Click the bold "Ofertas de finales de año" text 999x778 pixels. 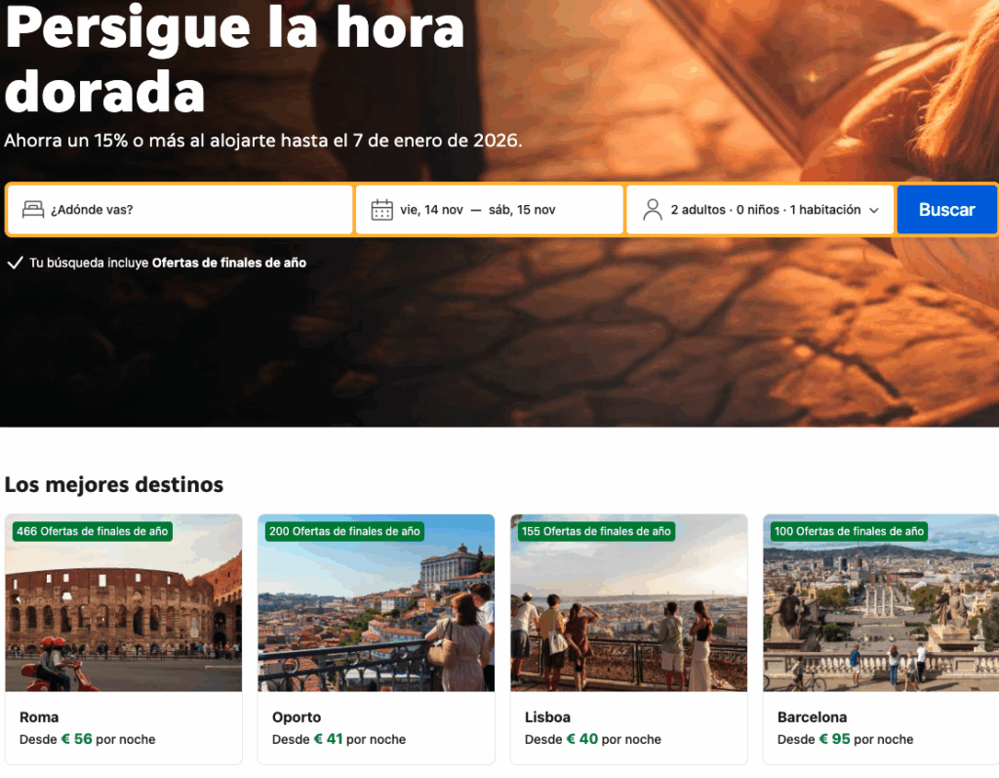[x=229, y=263]
